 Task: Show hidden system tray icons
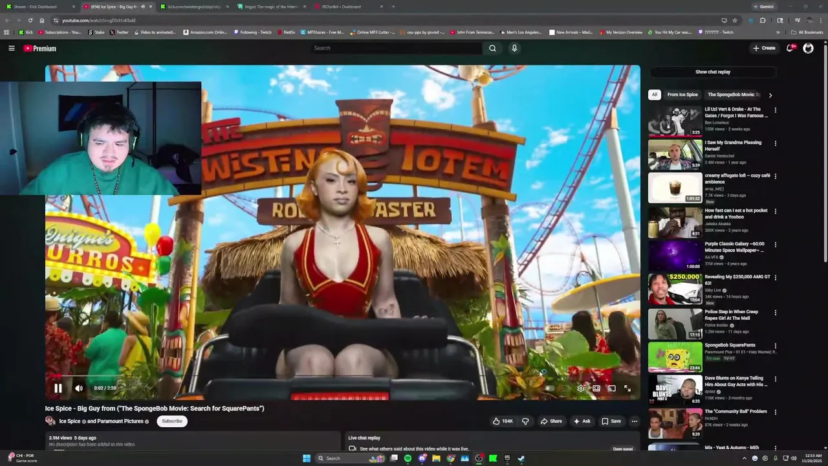[744, 458]
